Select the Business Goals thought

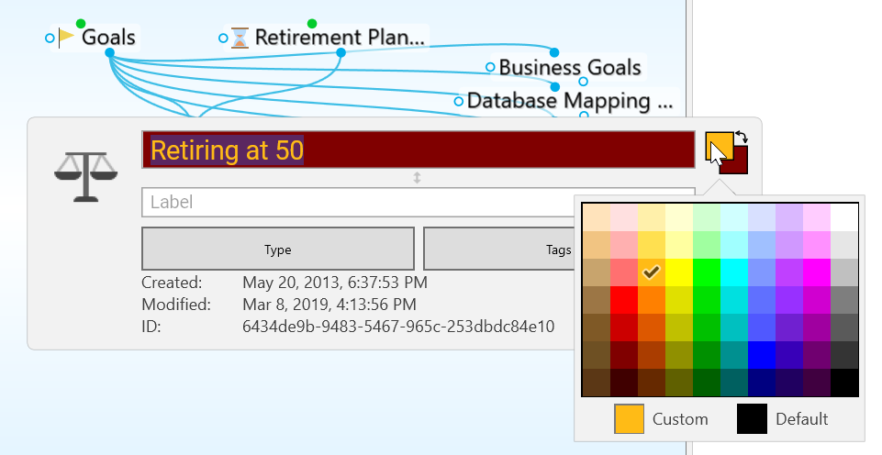pos(569,68)
